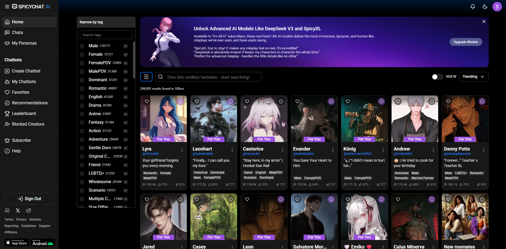Click the tag search field
Screen dimensions: 506x249
coord(106,35)
